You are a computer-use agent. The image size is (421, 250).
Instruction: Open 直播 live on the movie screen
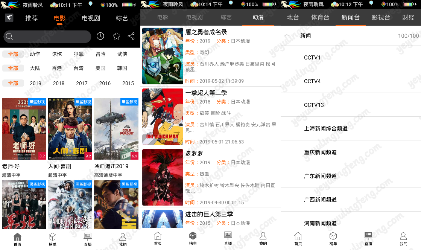[x=88, y=239]
